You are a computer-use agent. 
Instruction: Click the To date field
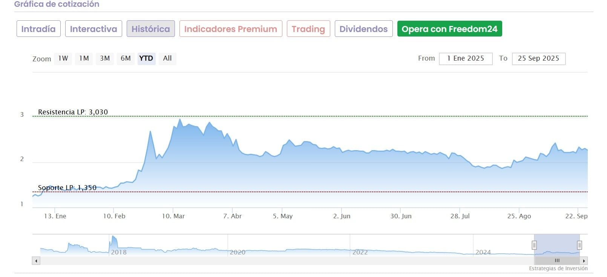tap(538, 58)
